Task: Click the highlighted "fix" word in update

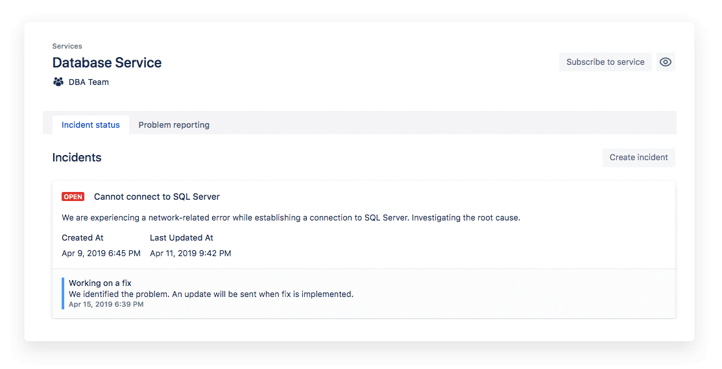Action: coord(286,294)
